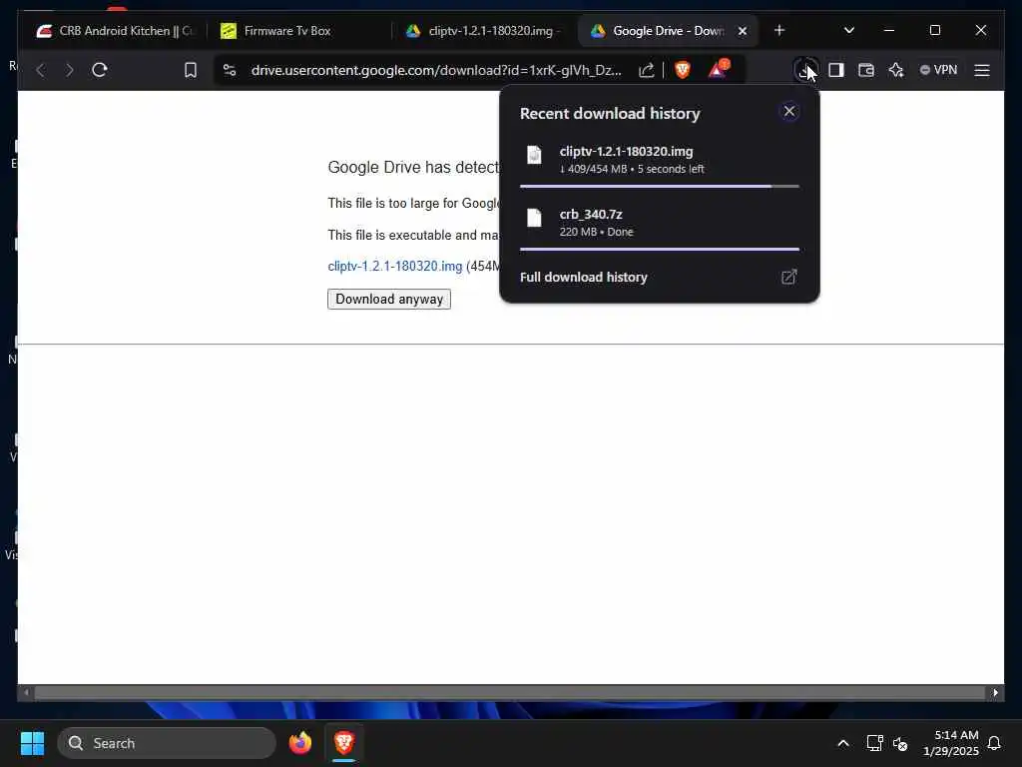Click the VPN button
This screenshot has width=1022, height=767.
(x=938, y=70)
